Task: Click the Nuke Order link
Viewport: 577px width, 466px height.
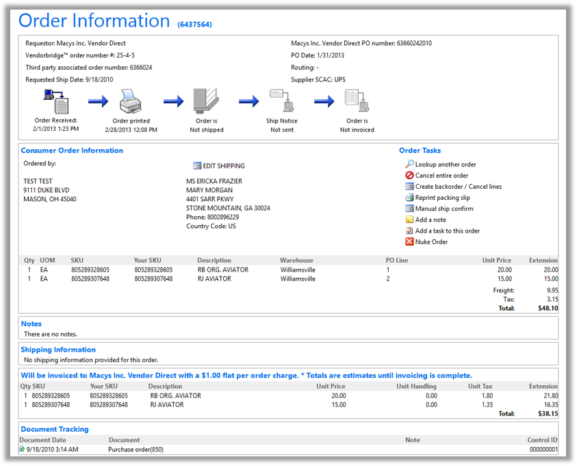Action: coord(431,242)
